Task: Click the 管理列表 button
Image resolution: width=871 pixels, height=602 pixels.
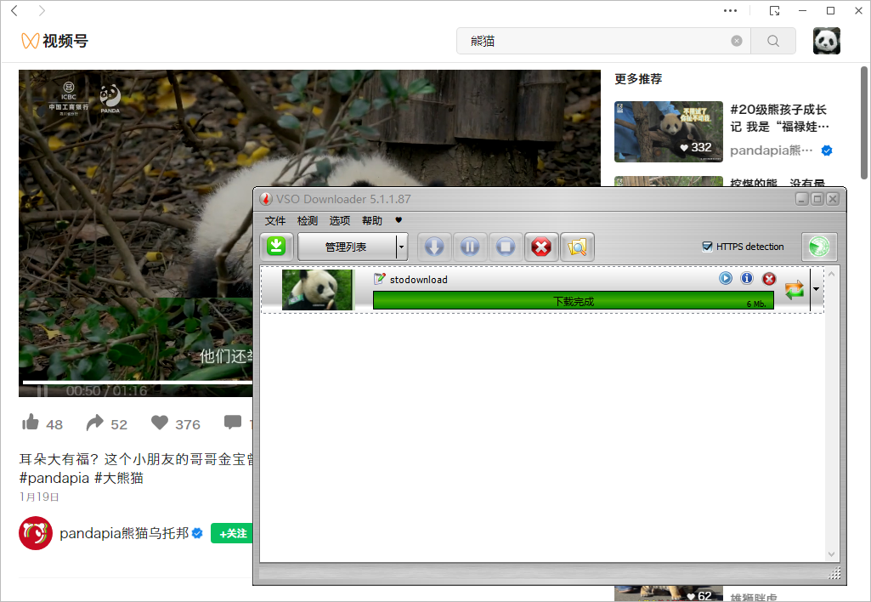Action: click(x=347, y=247)
